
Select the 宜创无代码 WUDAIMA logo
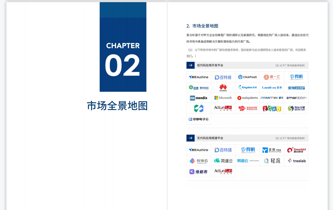click(248, 108)
